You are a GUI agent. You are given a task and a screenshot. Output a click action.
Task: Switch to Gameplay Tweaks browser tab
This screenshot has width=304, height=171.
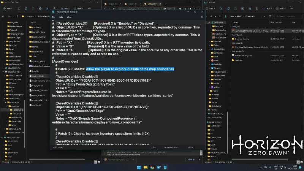152,4
